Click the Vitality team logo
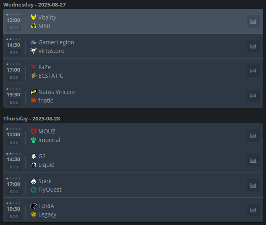The image size is (266, 225). click(x=33, y=17)
